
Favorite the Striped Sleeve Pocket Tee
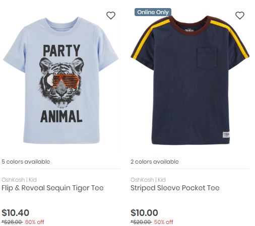pyautogui.click(x=240, y=16)
